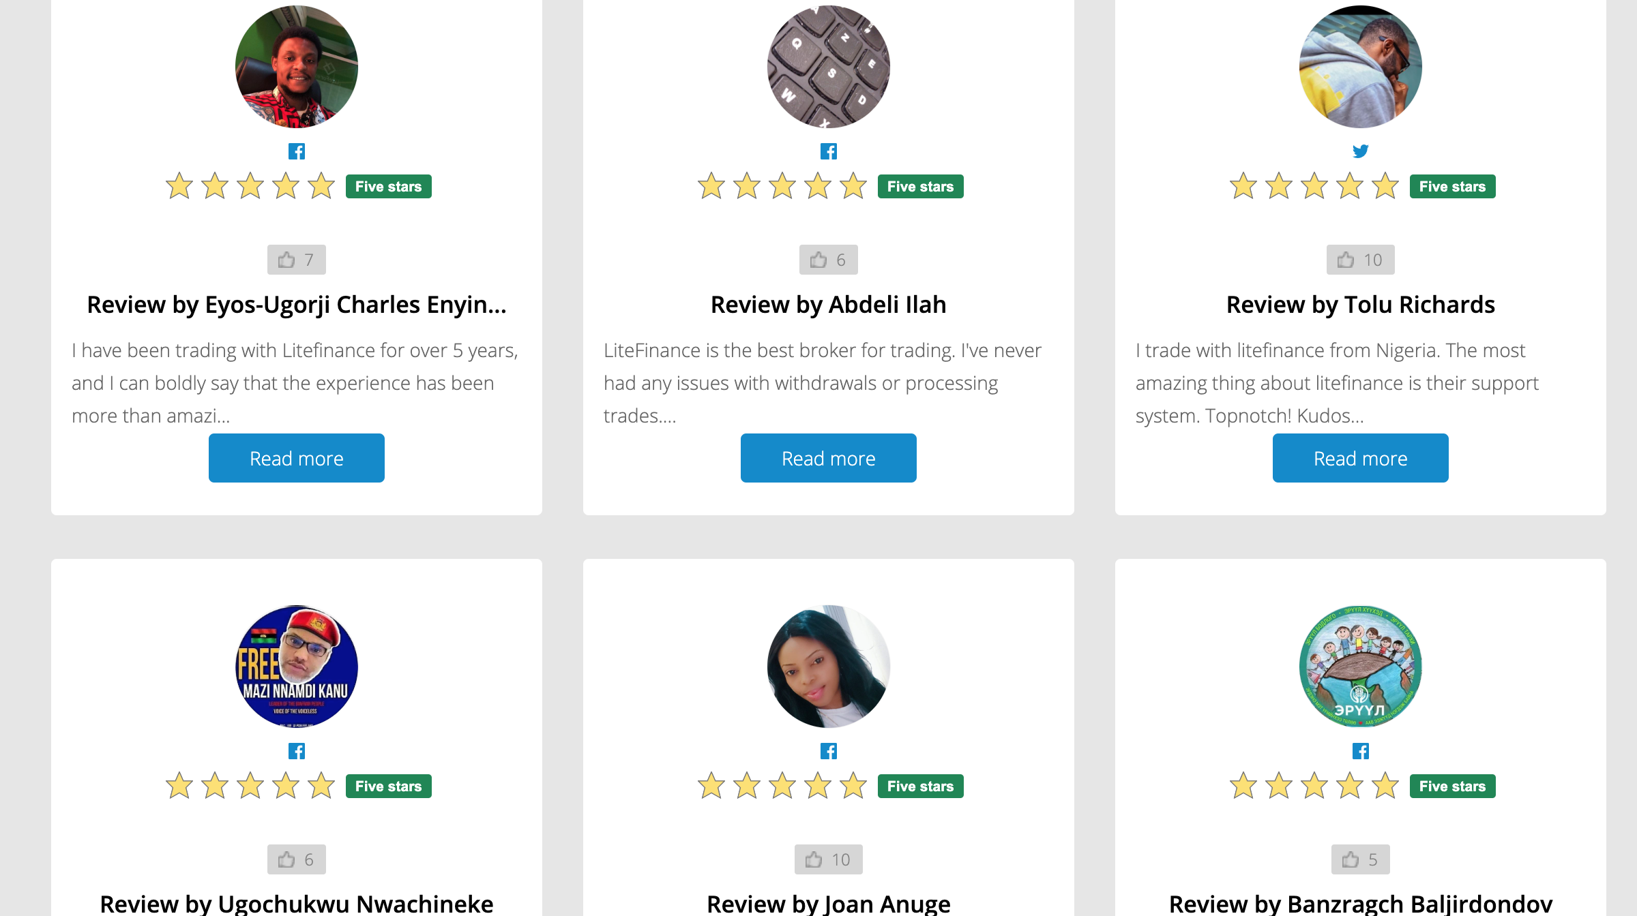Read more of Abdeli Ilah's review
The width and height of the screenshot is (1637, 916).
tap(828, 458)
